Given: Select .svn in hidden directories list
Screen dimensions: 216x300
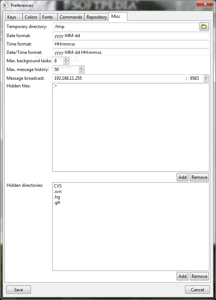Looking at the screenshot, I should [x=57, y=192].
